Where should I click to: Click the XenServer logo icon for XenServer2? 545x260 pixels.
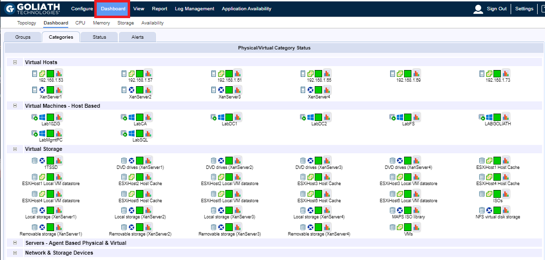(x=132, y=90)
